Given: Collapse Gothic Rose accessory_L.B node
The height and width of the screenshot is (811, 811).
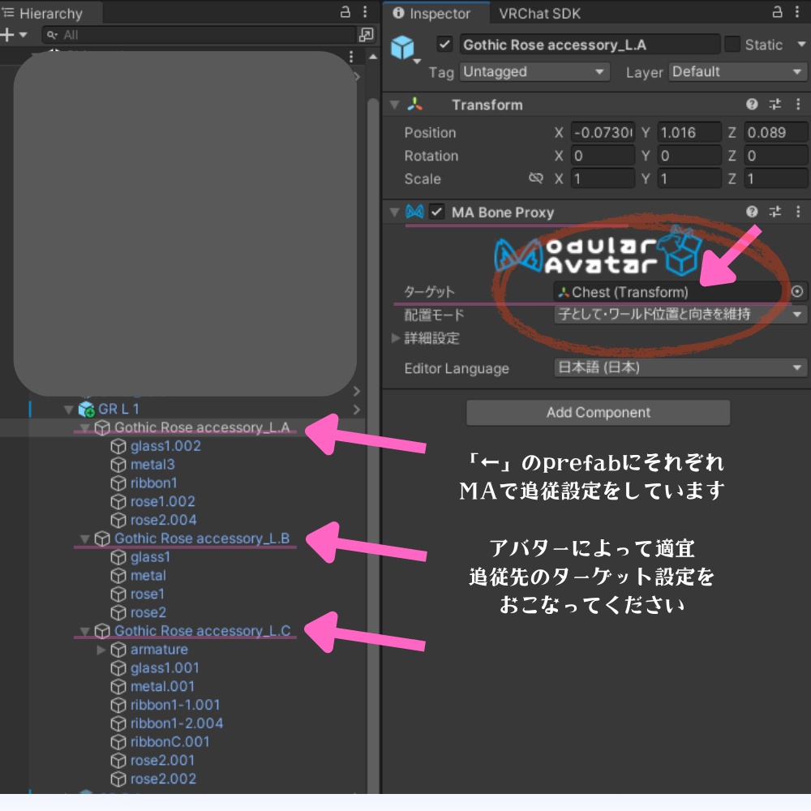Looking at the screenshot, I should (x=85, y=539).
